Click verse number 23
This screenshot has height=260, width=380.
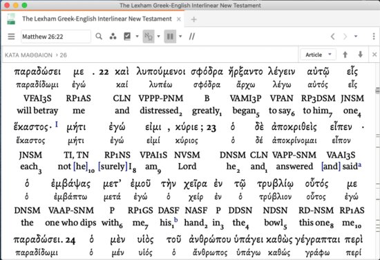click(x=211, y=128)
